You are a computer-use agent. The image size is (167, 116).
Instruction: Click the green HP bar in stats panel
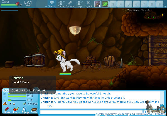[x=17, y=94]
